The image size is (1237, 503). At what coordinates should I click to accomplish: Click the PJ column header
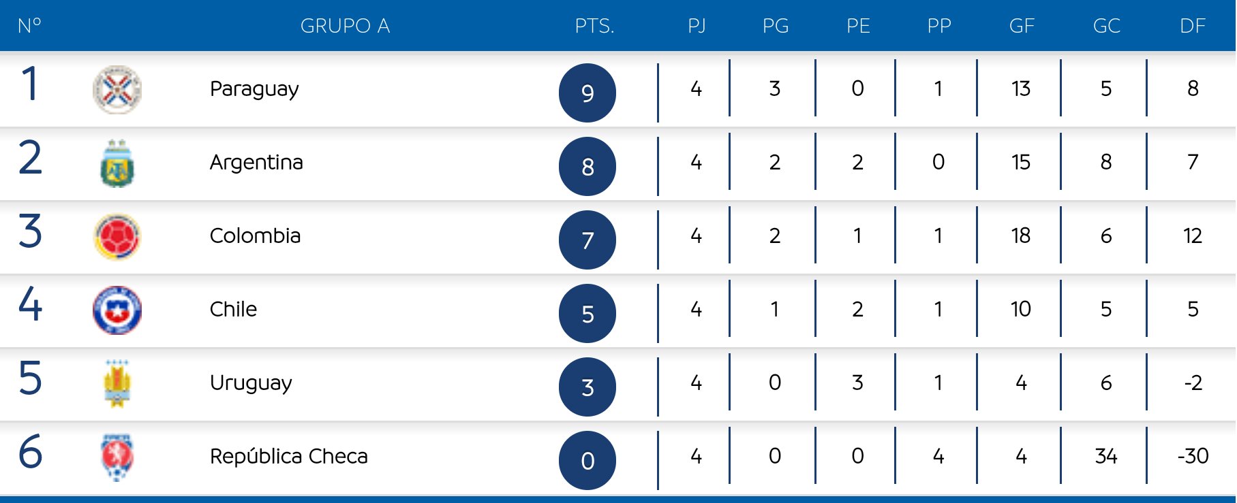697,26
